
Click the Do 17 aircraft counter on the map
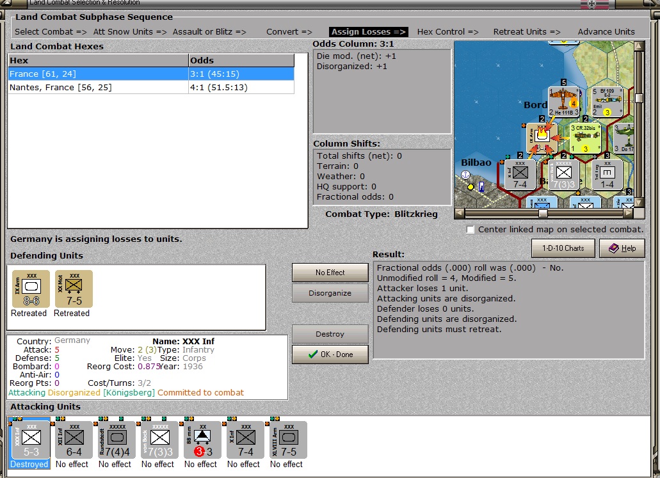(624, 138)
